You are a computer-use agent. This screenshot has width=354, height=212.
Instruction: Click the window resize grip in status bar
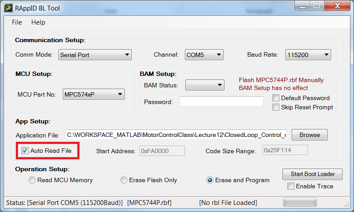pos(347,205)
